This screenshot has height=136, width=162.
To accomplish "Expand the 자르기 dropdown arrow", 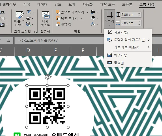I will tap(110, 25).
